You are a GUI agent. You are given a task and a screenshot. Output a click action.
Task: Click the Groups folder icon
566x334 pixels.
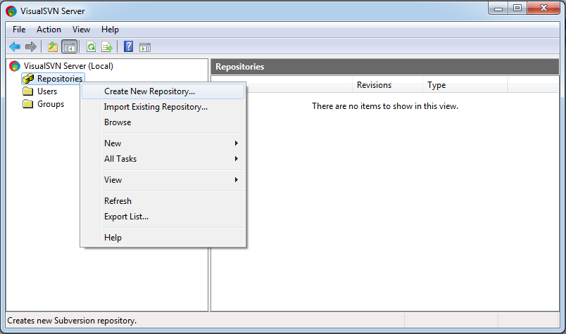[x=27, y=104]
